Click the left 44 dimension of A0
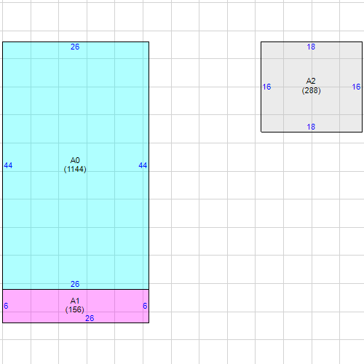Viewport: 364px width, 364px height. pyautogui.click(x=8, y=165)
